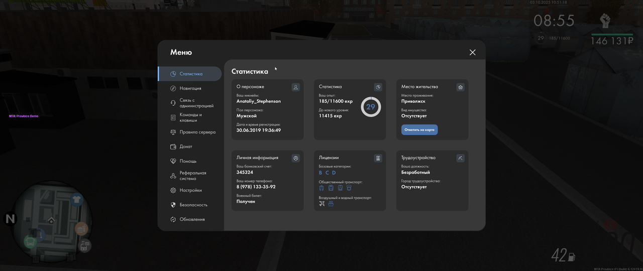Click the Безработный position value
The height and width of the screenshot is (271, 643).
(415, 173)
